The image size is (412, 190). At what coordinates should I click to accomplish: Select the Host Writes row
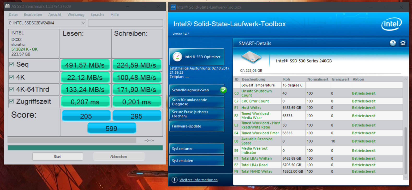pyautogui.click(x=318, y=107)
